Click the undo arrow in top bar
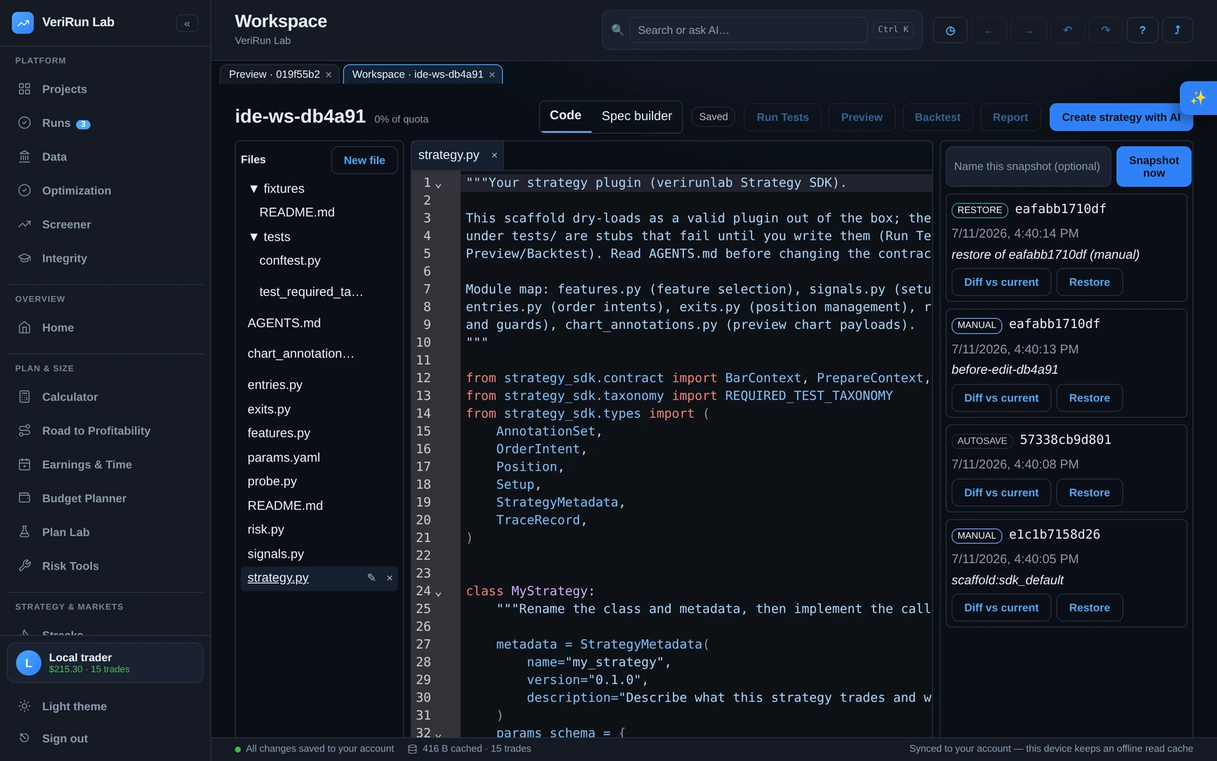The height and width of the screenshot is (761, 1217). pyautogui.click(x=1068, y=30)
